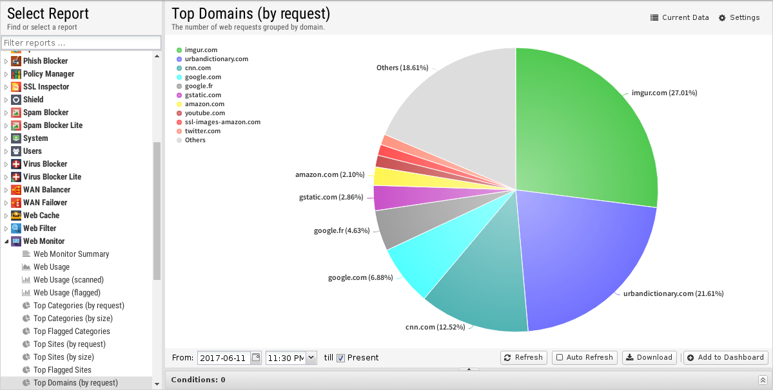Click the Web Cache icon
Screen dimensions: 773x390
pos(16,216)
